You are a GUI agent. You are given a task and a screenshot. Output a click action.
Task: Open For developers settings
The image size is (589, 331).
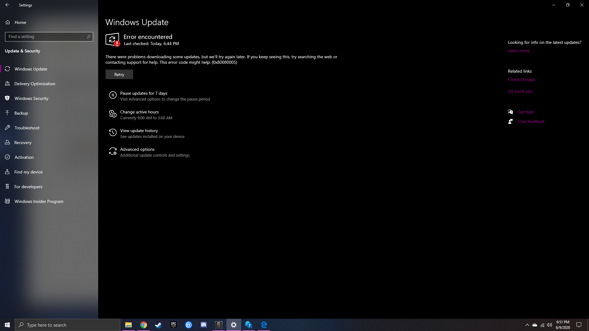click(x=49, y=187)
